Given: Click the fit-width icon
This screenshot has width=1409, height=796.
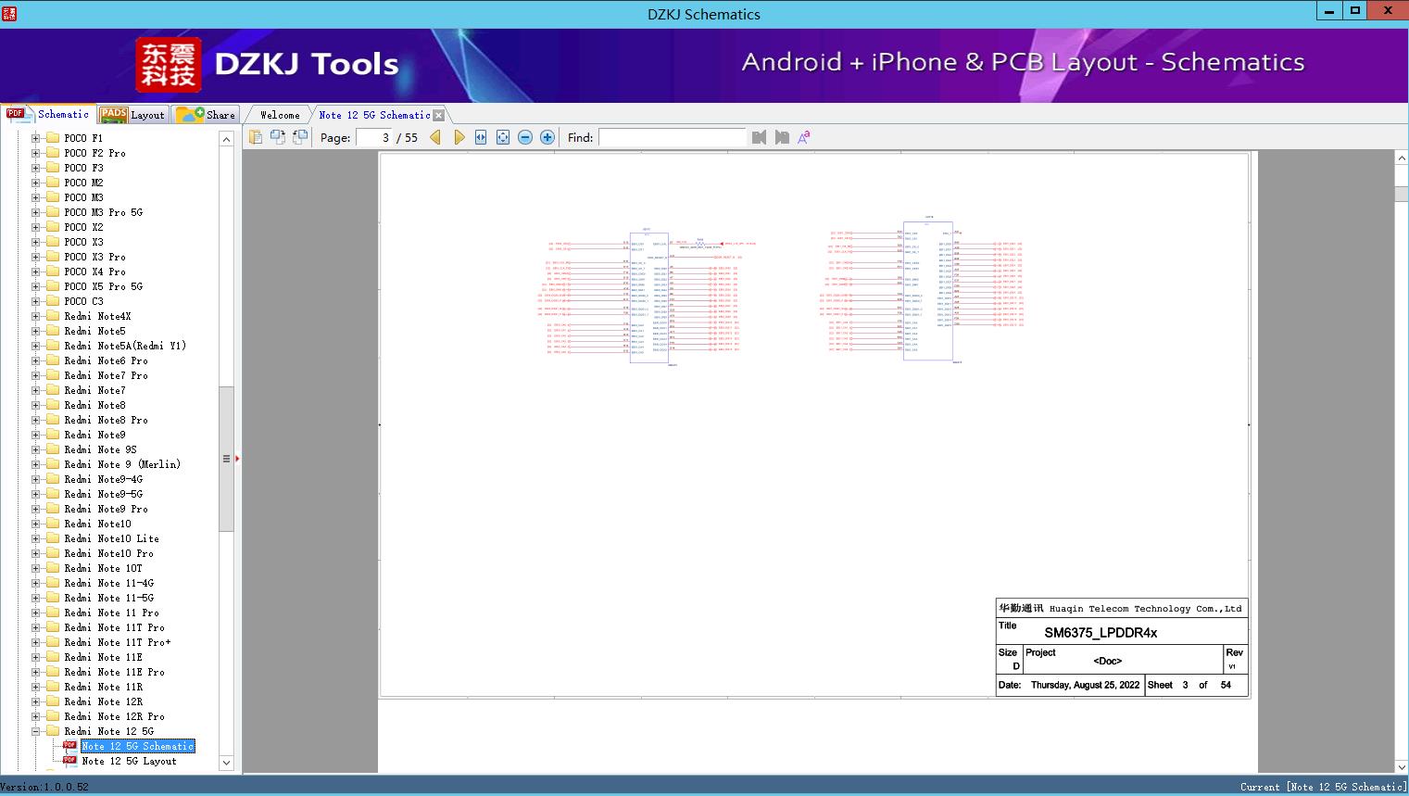Looking at the screenshot, I should point(481,137).
